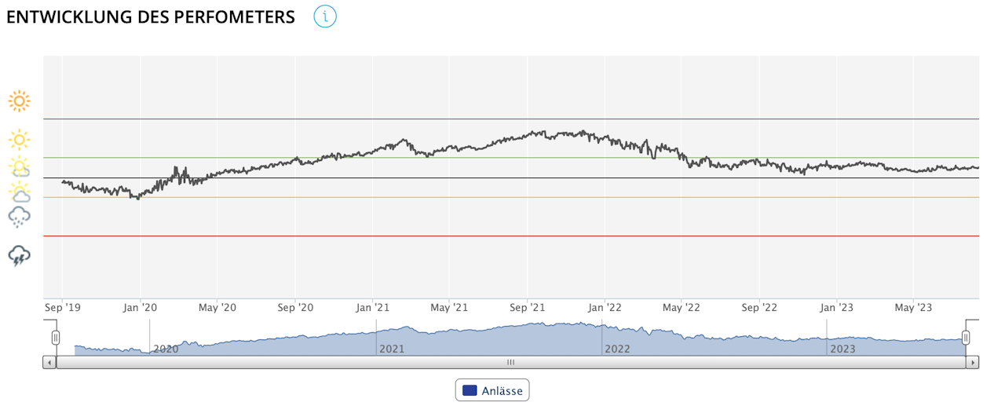Click the right navigator range handle
The width and height of the screenshot is (1005, 406).
pos(966,338)
